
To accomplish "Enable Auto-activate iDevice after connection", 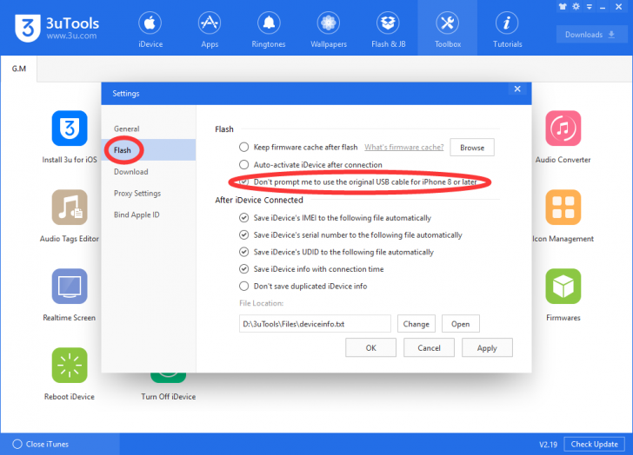I will [x=243, y=164].
